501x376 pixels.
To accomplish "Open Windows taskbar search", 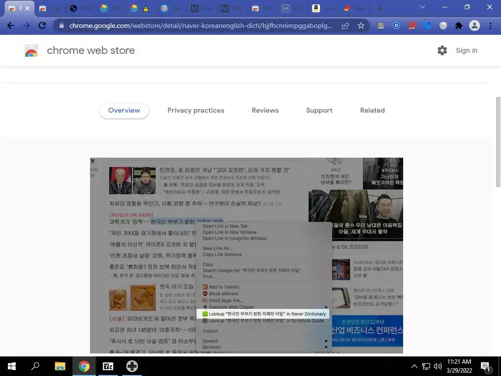I will point(35,366).
